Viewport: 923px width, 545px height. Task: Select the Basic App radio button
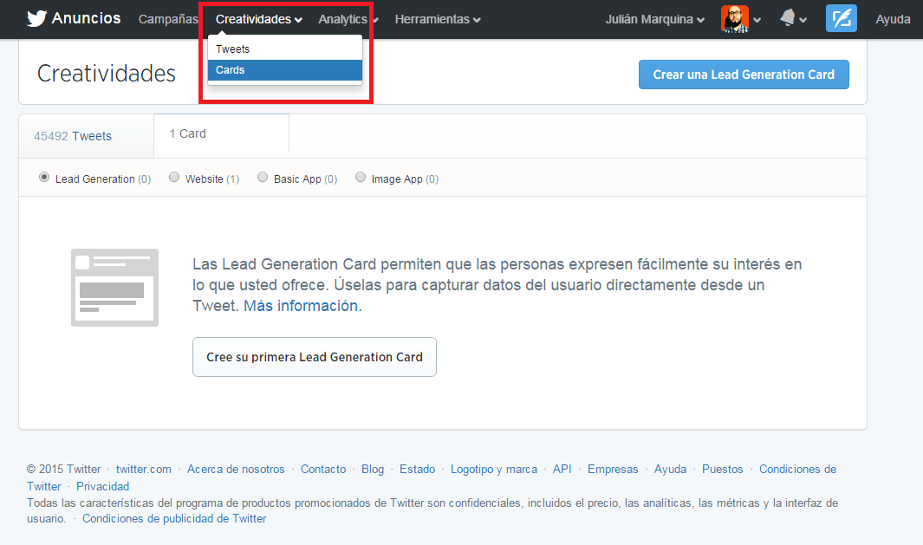[x=263, y=177]
